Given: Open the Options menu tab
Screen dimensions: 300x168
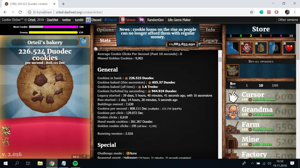Looking at the screenshot, I should click(105, 30).
